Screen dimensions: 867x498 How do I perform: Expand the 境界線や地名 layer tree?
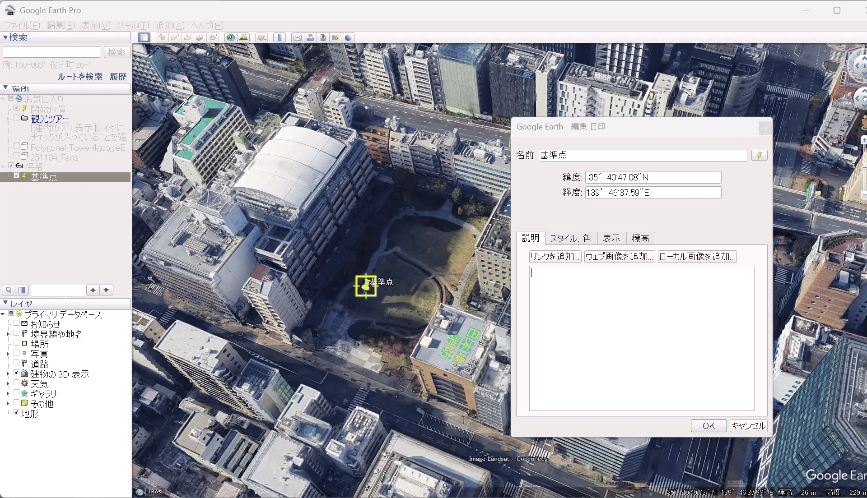pyautogui.click(x=8, y=334)
